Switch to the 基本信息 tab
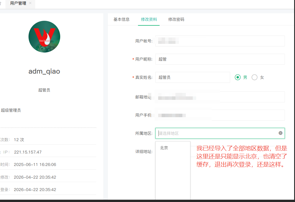Viewport: 295px width, 202px height. pyautogui.click(x=122, y=19)
